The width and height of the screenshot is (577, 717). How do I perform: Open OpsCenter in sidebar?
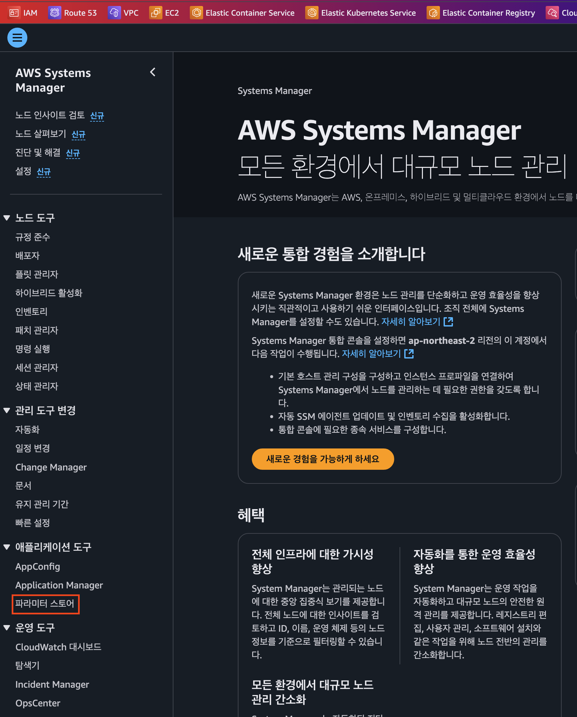38,703
